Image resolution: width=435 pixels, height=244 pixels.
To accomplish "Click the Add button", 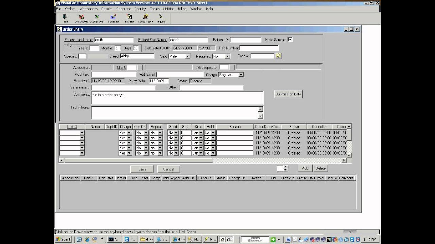I will tap(305, 168).
